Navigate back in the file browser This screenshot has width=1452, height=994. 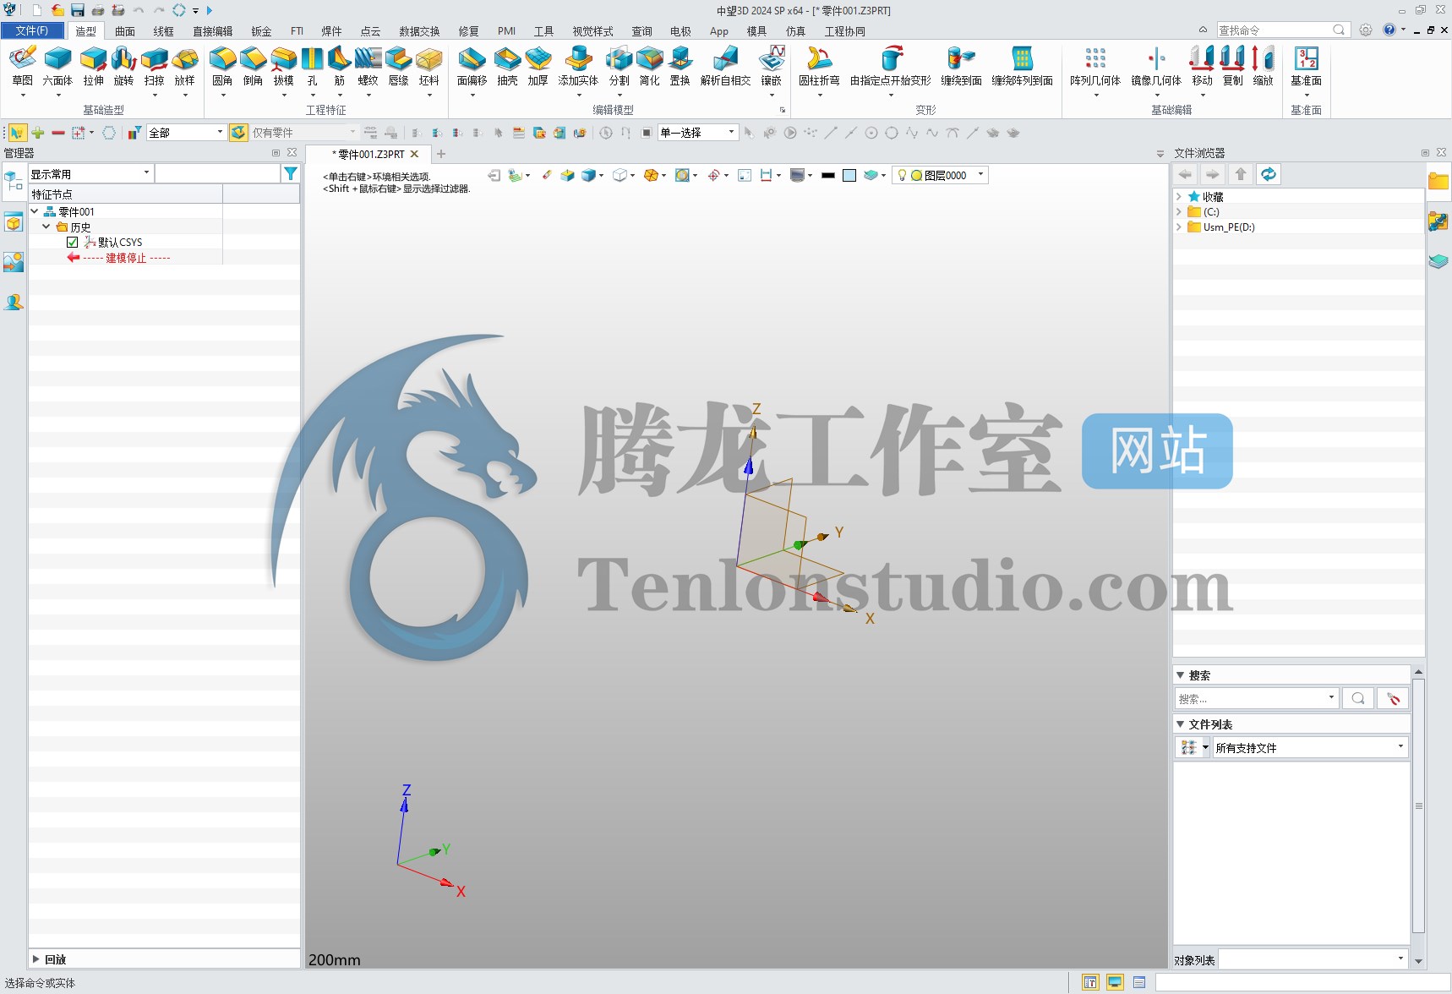[x=1185, y=174]
